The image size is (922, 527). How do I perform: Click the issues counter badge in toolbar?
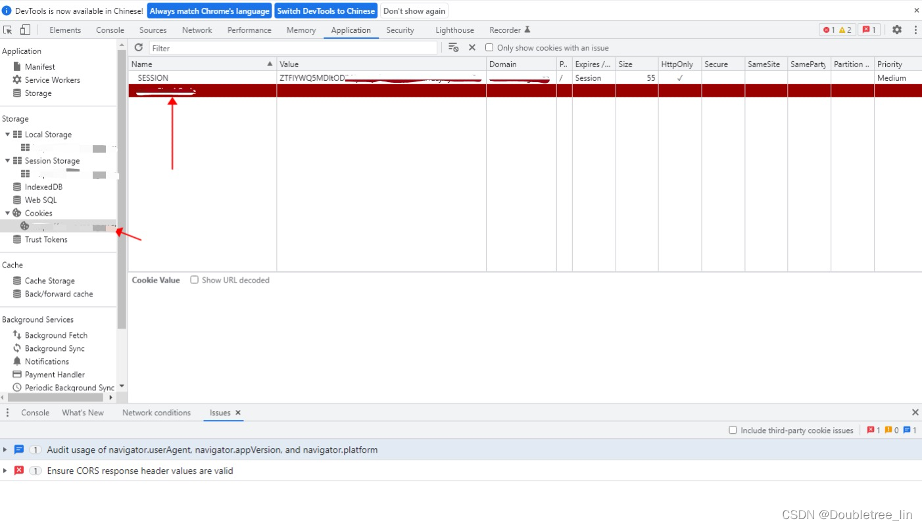pos(868,30)
